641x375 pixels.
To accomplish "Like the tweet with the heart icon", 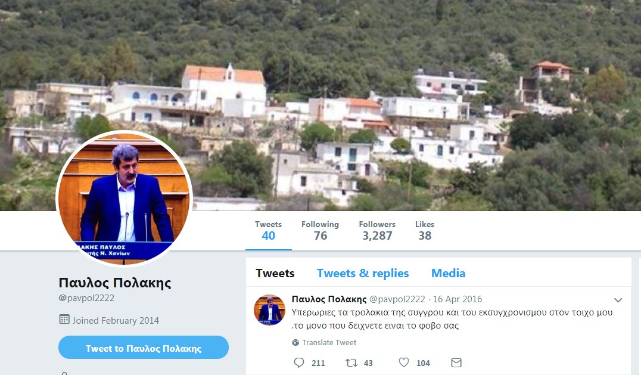I will [404, 362].
